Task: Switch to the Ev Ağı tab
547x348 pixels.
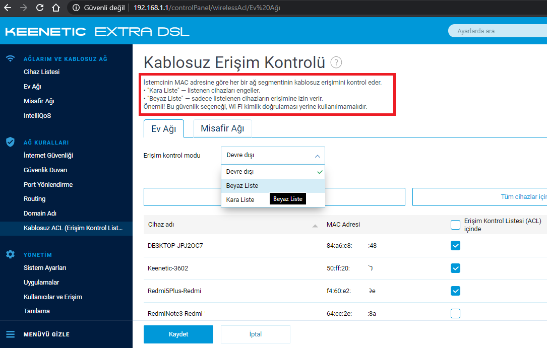Action: coord(164,128)
